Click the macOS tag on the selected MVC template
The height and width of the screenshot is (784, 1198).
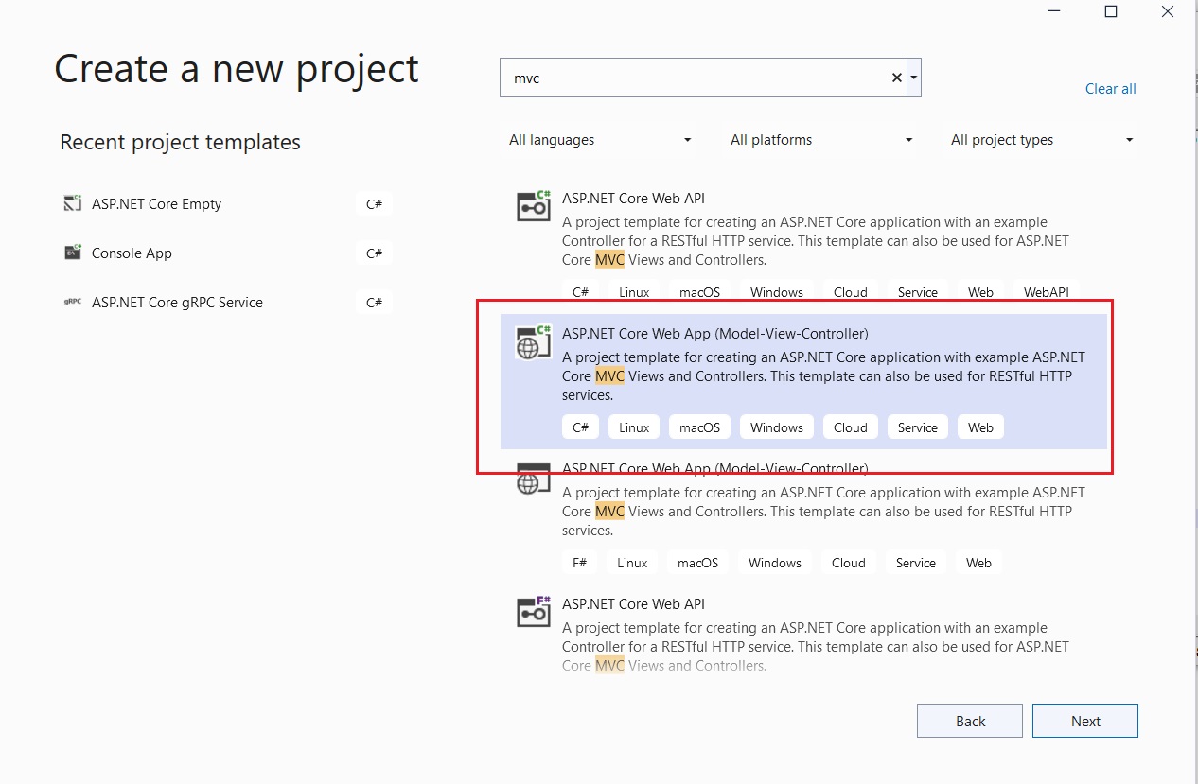pyautogui.click(x=700, y=427)
